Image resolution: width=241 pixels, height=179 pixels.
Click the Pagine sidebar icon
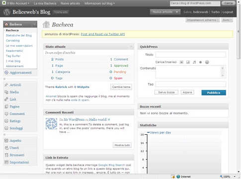point(6,106)
